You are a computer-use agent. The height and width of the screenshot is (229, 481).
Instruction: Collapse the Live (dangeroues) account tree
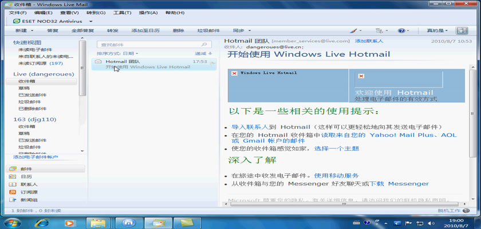tap(34, 74)
